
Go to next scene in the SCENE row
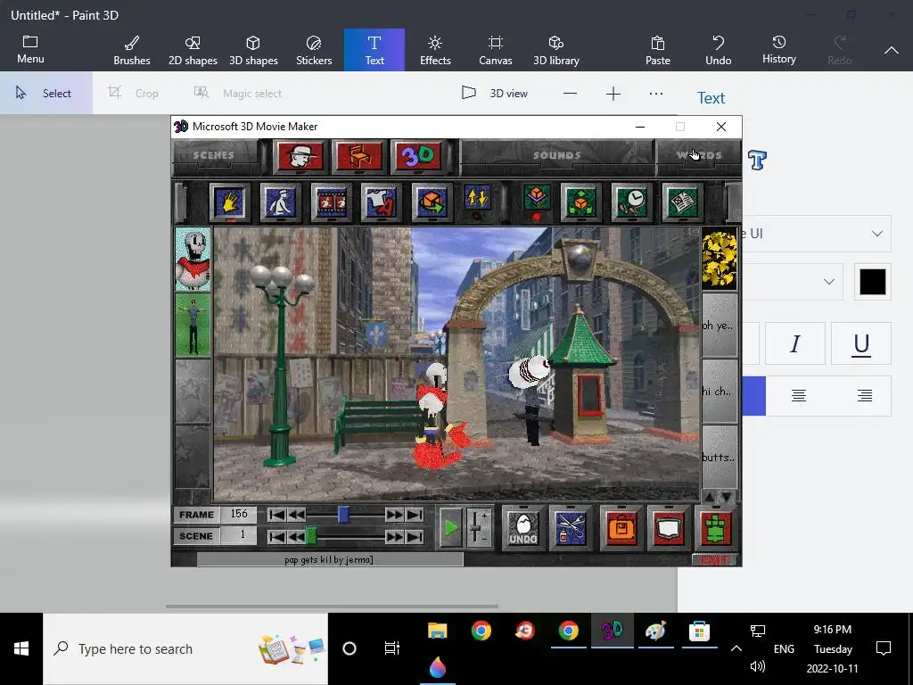tap(394, 536)
